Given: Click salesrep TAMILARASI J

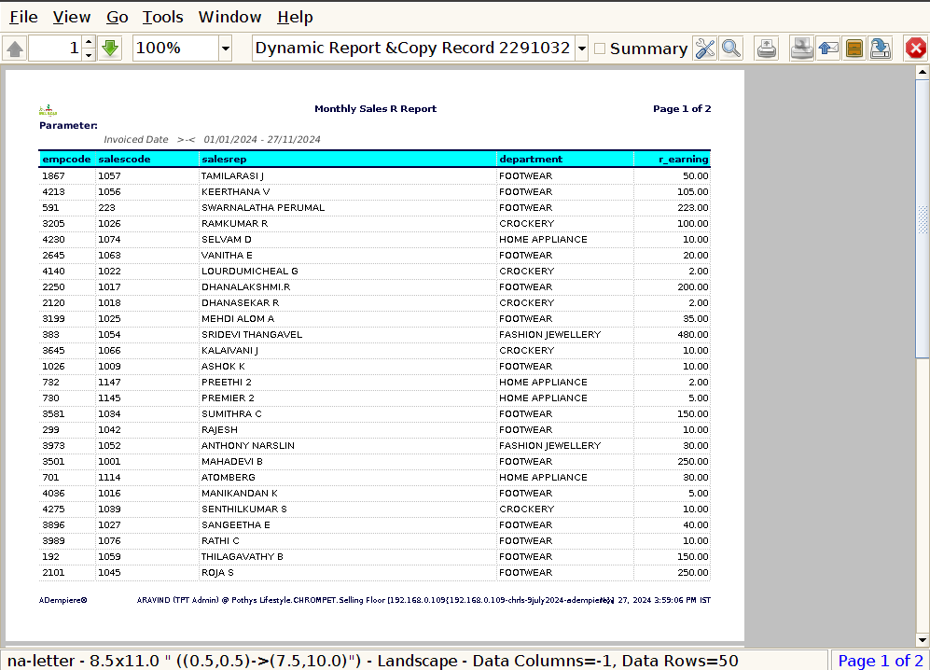Looking at the screenshot, I should 232,175.
